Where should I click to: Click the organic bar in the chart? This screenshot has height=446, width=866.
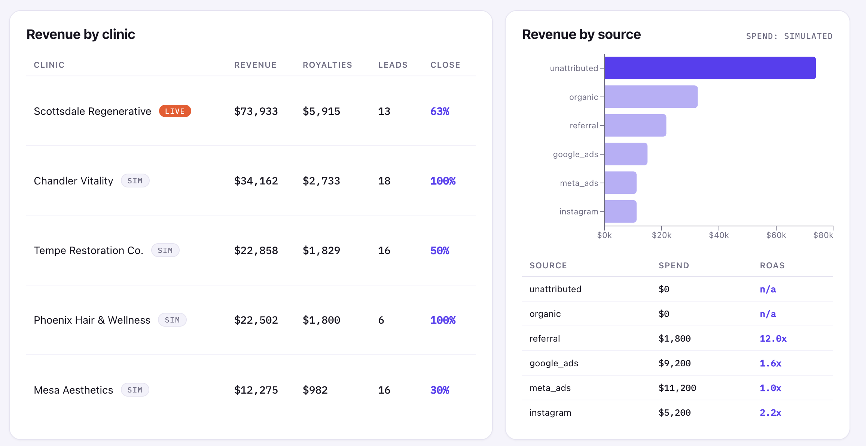pos(651,97)
